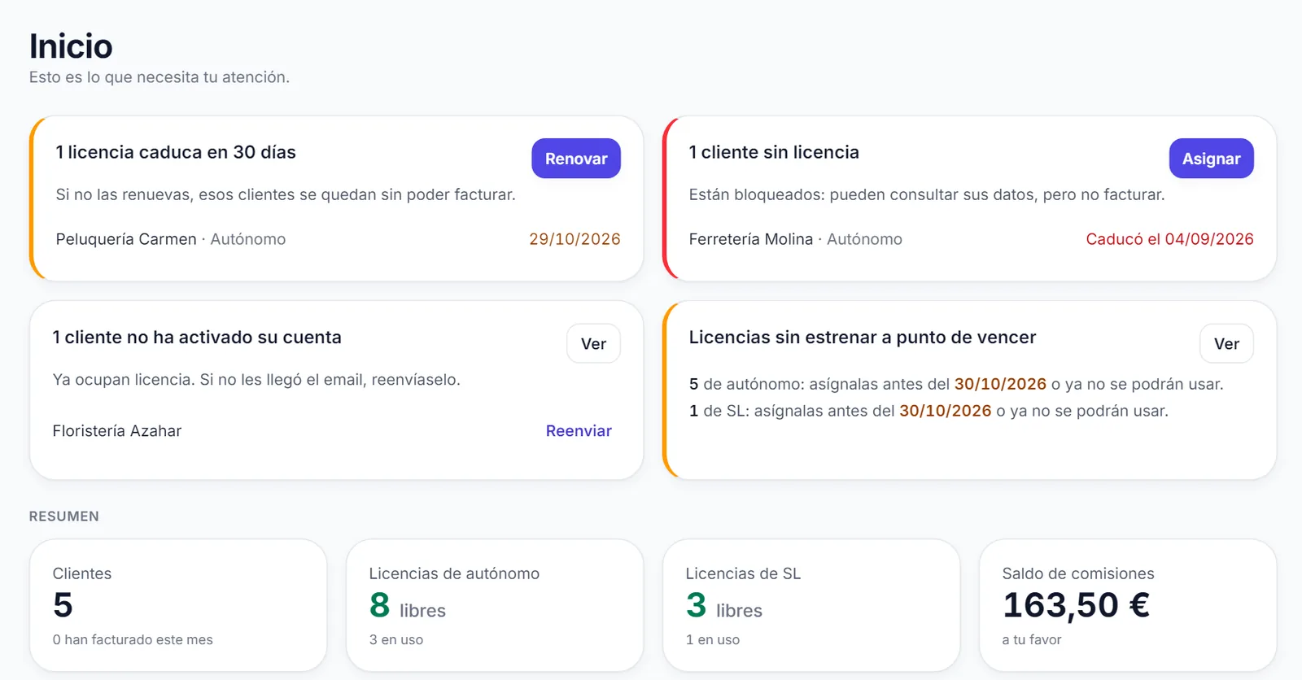Open Ver on Licencias sin estrenar card
The image size is (1302, 680).
1226,344
